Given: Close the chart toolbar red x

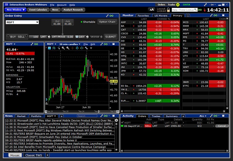Looking at the screenshot, I should coord(46,48).
